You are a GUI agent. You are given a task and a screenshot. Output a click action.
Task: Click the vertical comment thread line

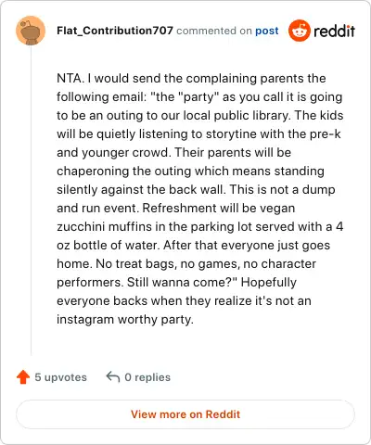click(31, 200)
